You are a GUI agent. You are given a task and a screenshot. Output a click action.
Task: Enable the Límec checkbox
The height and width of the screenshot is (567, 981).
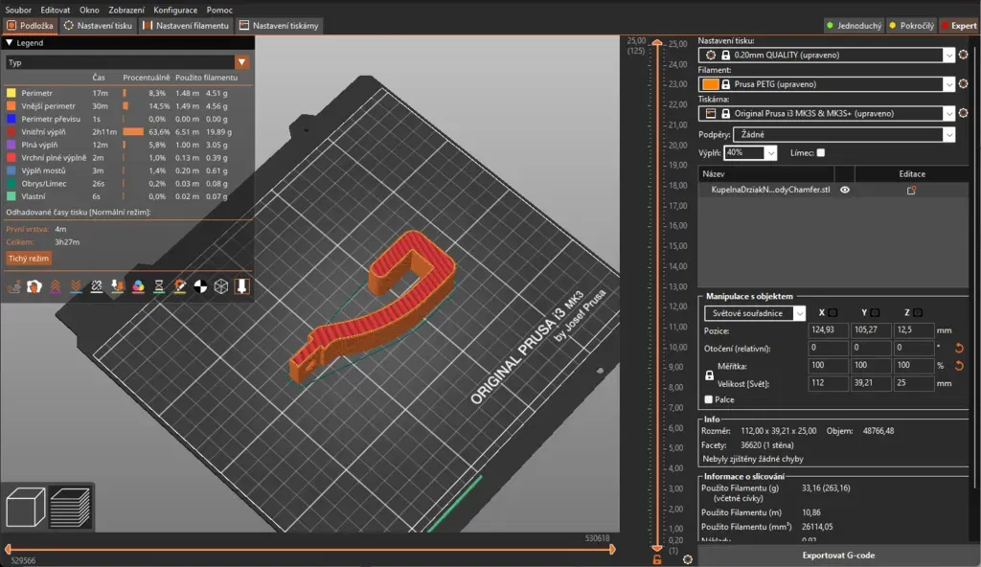point(820,153)
